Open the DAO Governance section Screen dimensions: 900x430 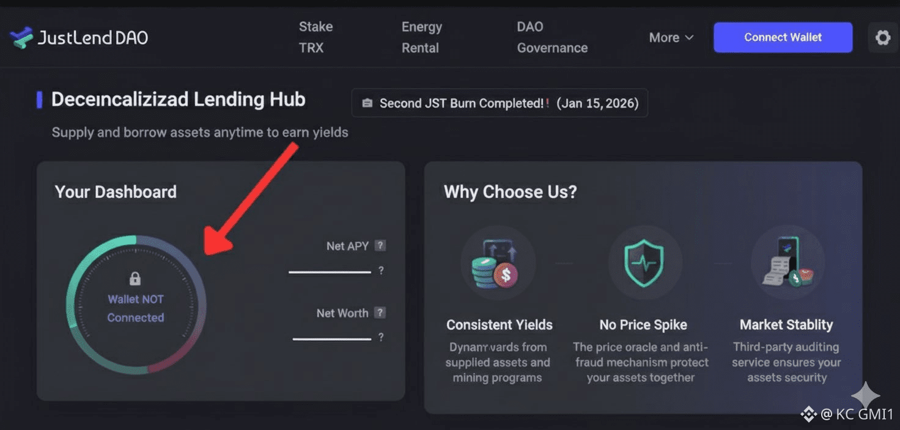551,37
